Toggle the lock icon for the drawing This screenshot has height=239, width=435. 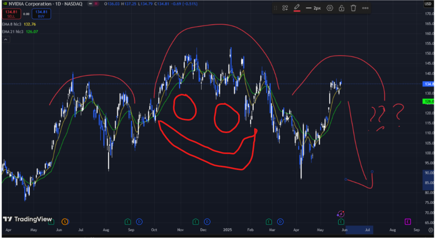tap(341, 8)
